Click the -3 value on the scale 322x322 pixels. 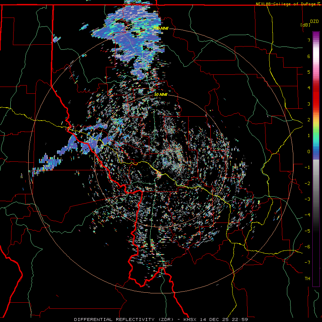(x=307, y=199)
